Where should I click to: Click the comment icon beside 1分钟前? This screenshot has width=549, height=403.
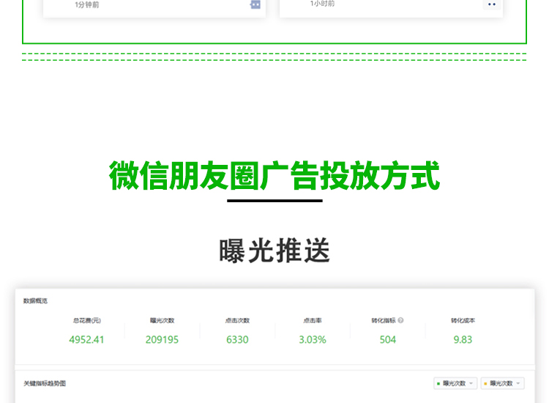pos(255,4)
